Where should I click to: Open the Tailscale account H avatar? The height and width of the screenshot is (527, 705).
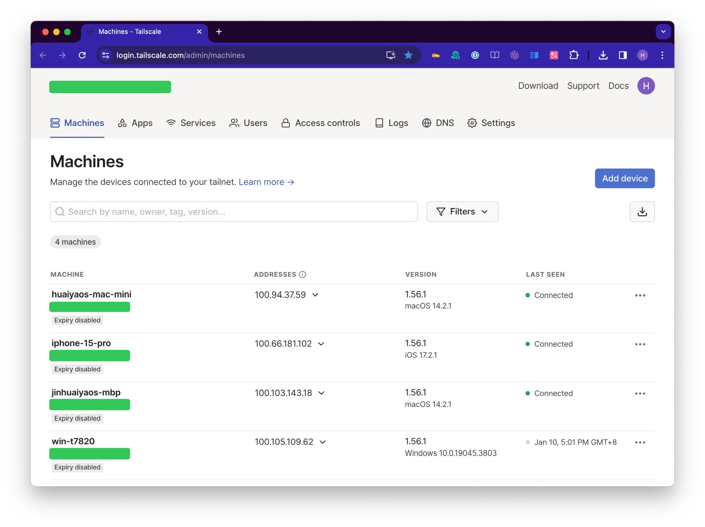pos(646,86)
